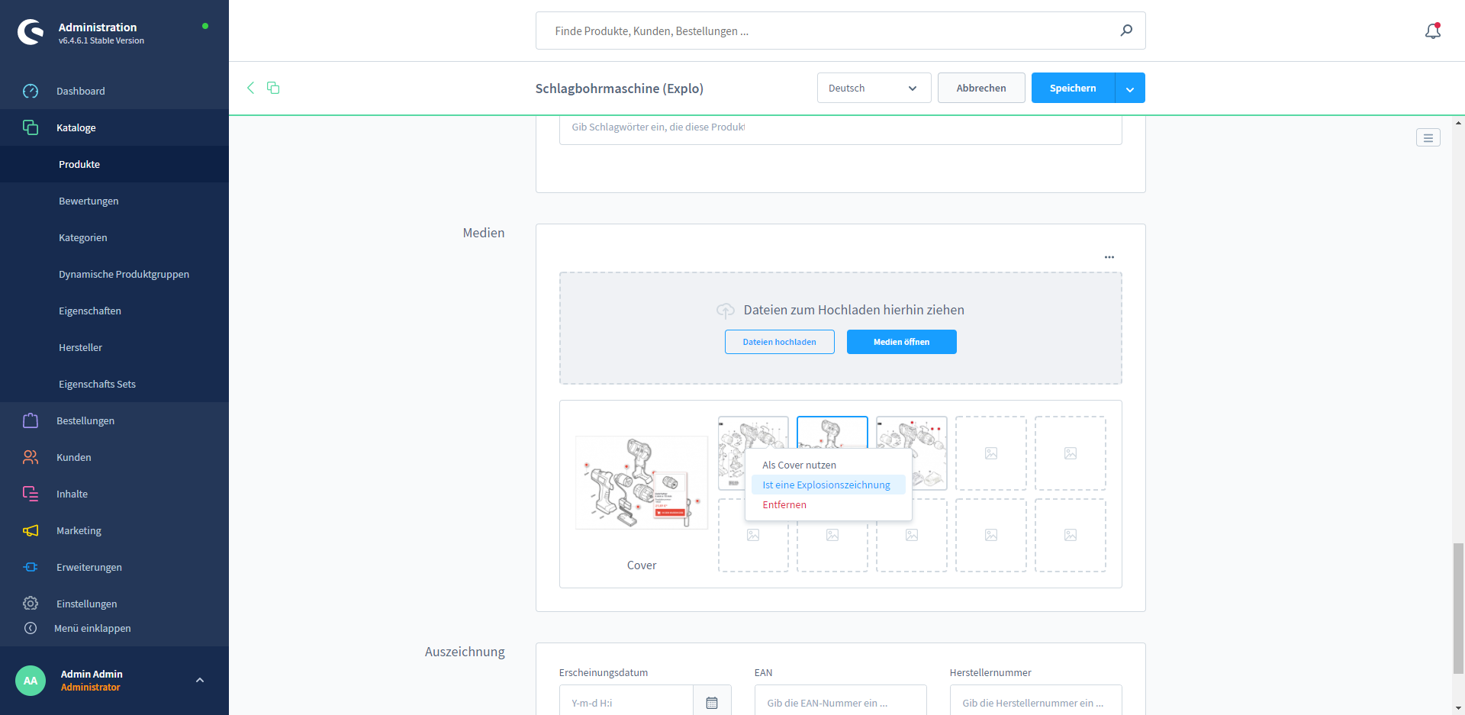Expand the Speichern button arrow
1465x715 pixels.
coord(1129,89)
